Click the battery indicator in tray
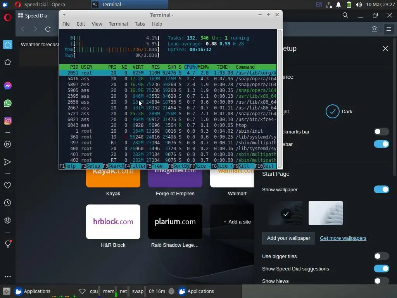This screenshot has height=298, width=397. click(x=349, y=5)
